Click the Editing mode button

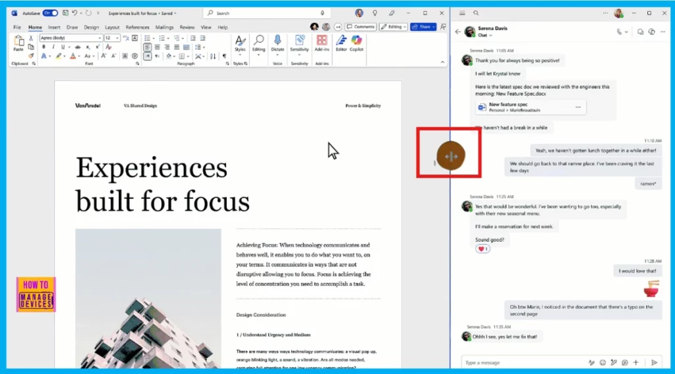point(394,26)
